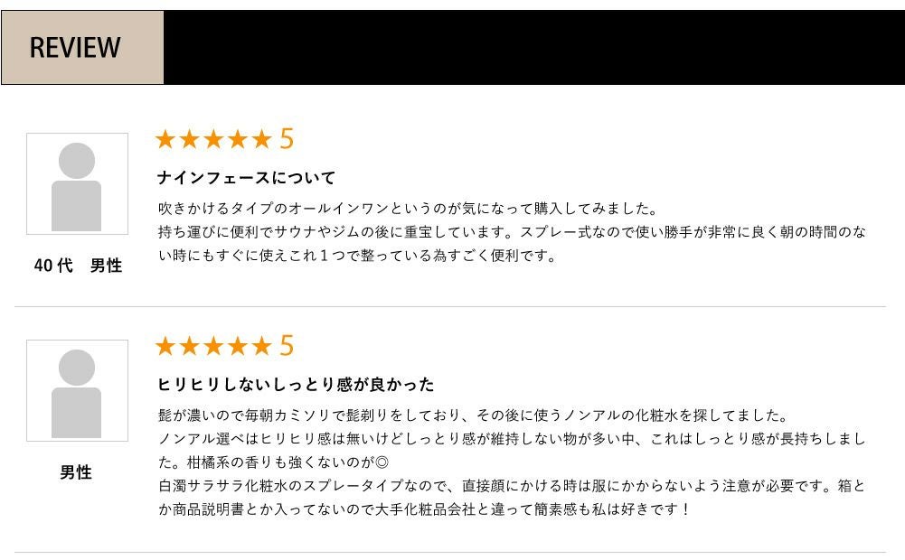Open review titled ナインフェースについて

click(246, 178)
